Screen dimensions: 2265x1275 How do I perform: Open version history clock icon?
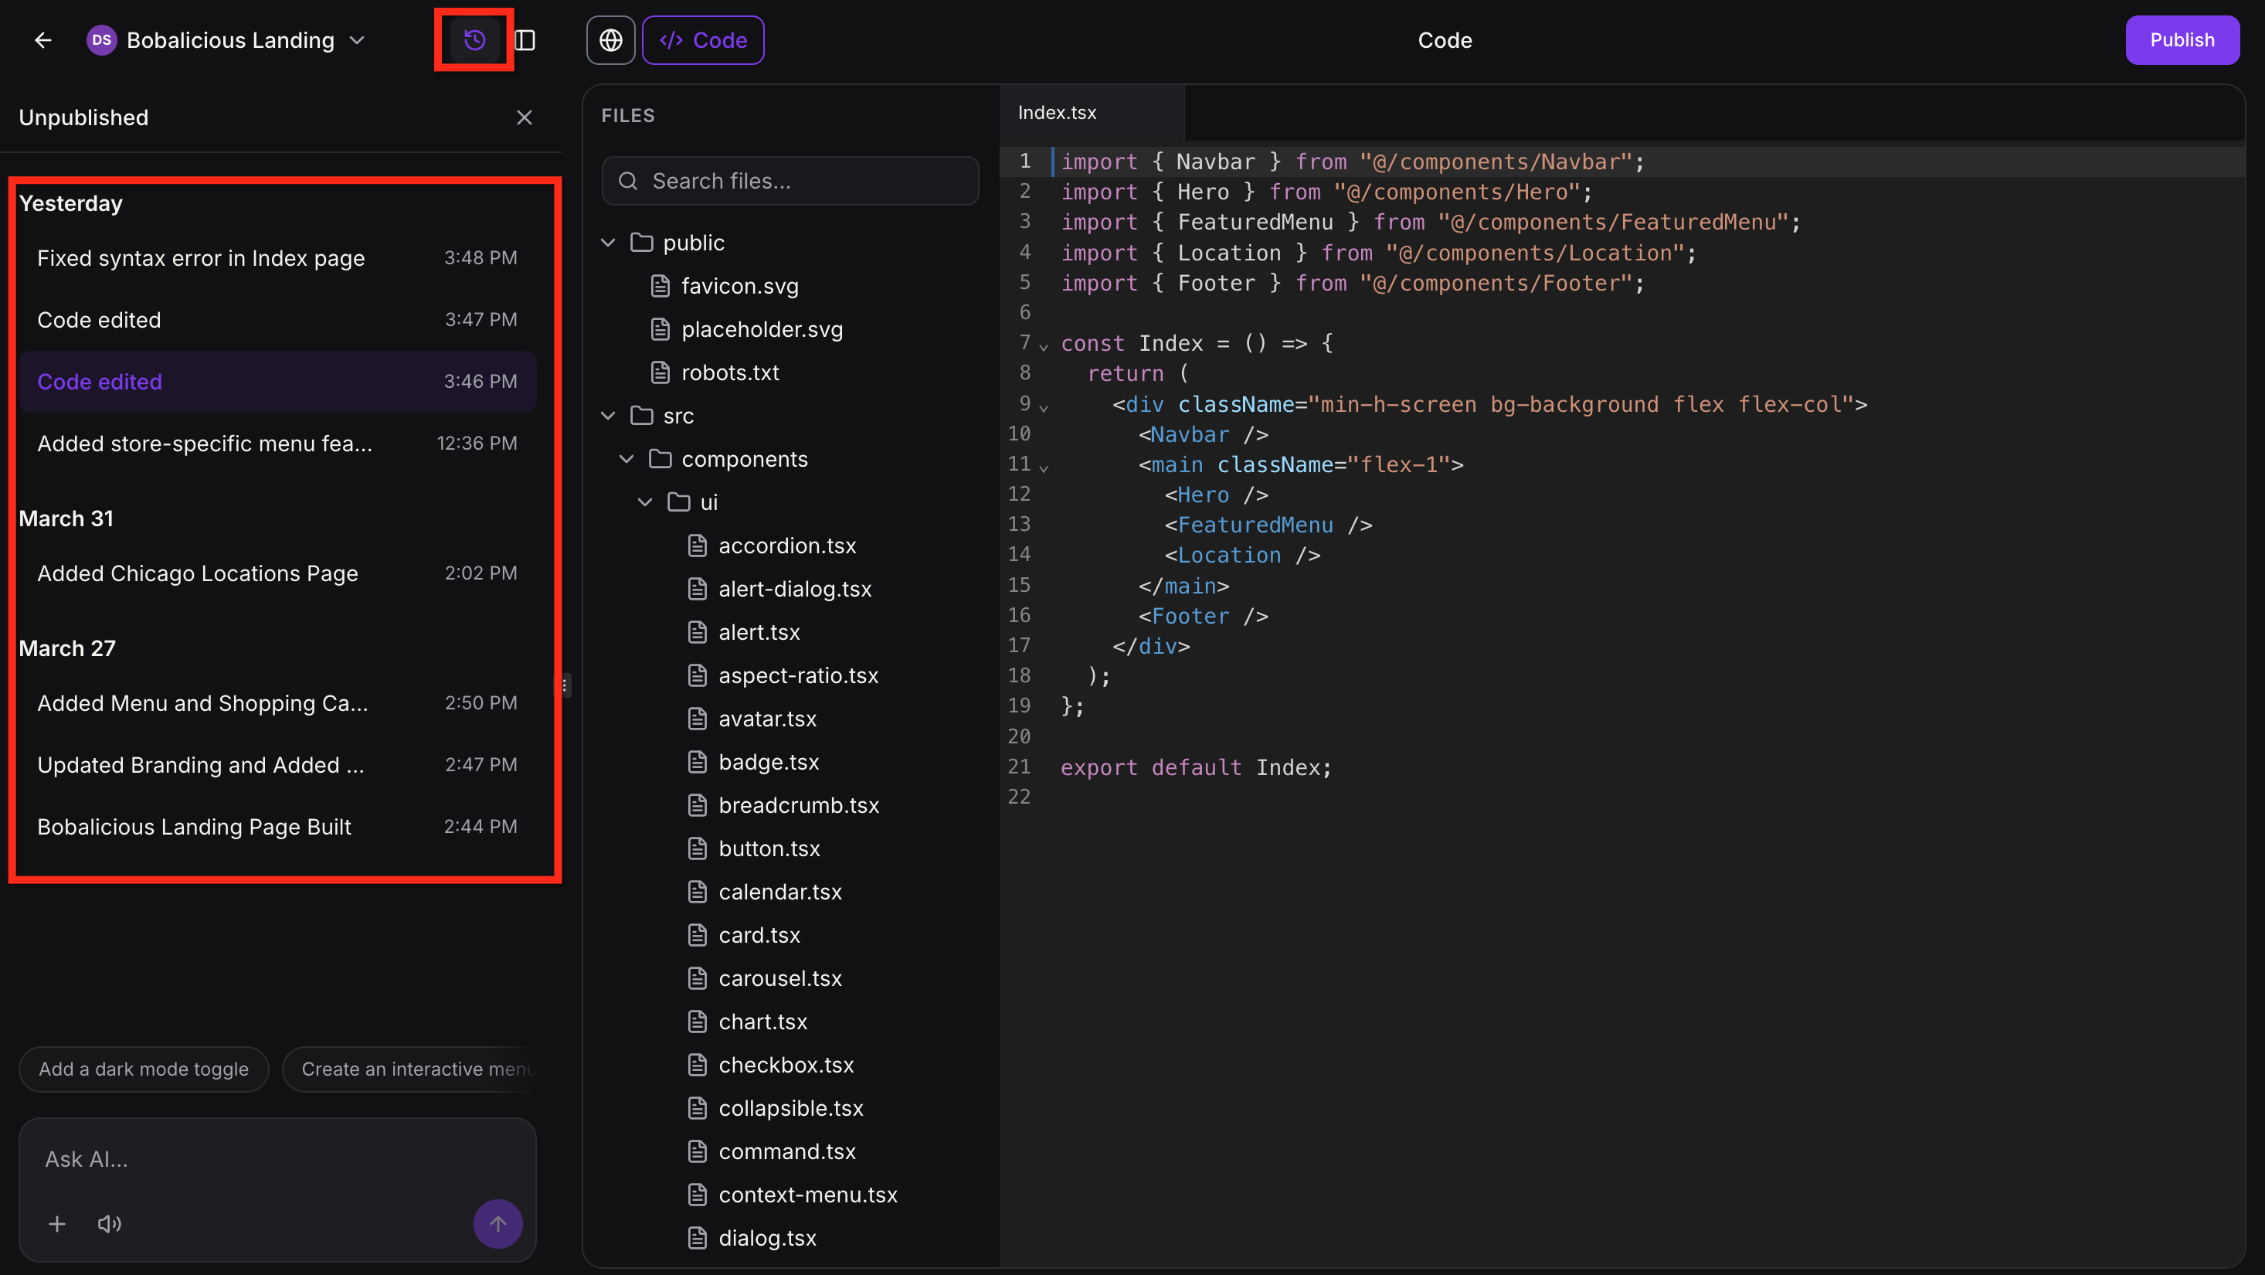[x=474, y=40]
